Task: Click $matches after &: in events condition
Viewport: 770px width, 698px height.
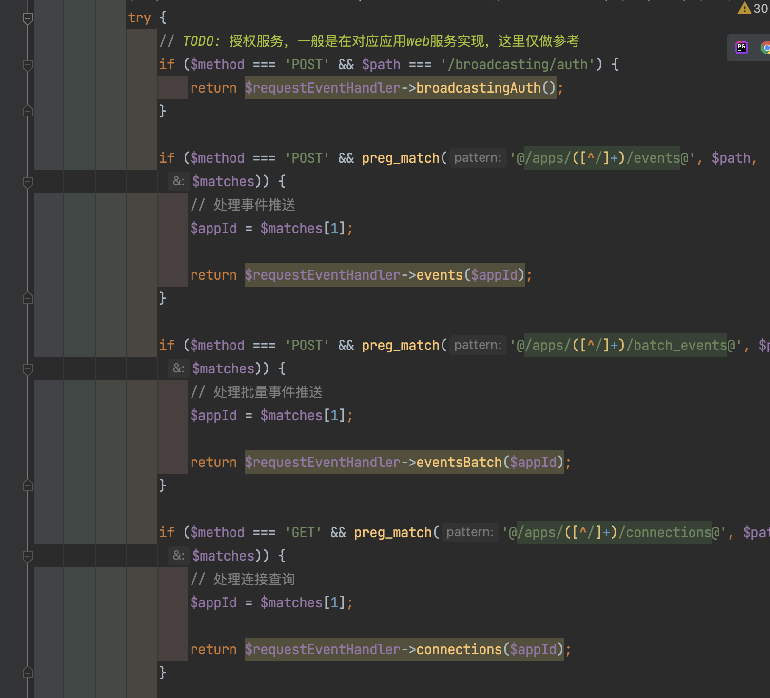Action: point(223,181)
